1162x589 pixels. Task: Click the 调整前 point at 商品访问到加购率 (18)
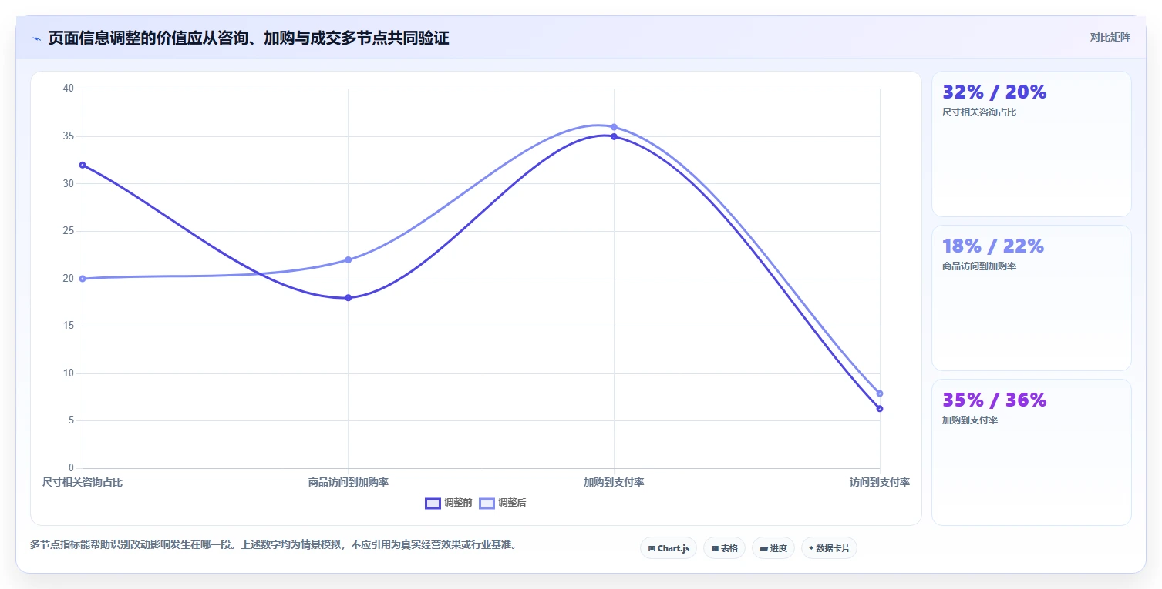click(x=349, y=297)
